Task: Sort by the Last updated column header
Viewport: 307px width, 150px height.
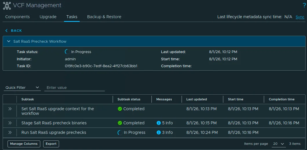Action: point(197,99)
